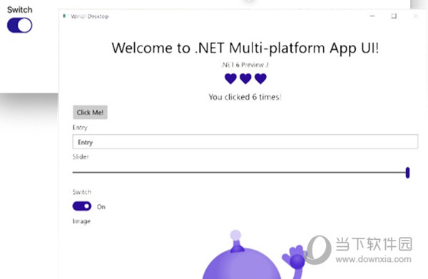Click the WinUI Desktop app icon in title bar
The image size is (428, 279).
point(64,16)
